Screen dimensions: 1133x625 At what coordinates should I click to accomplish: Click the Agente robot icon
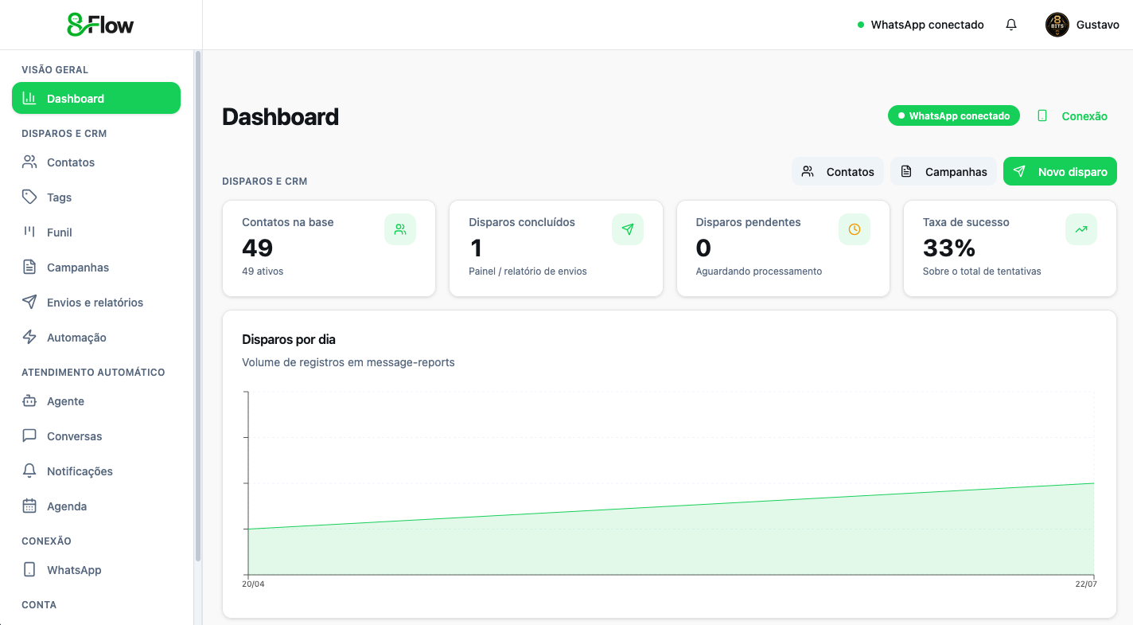click(x=29, y=400)
